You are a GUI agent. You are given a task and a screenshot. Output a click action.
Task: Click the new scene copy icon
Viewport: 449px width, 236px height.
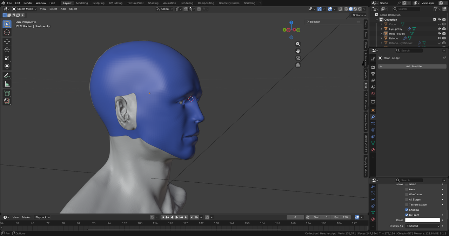404,3
